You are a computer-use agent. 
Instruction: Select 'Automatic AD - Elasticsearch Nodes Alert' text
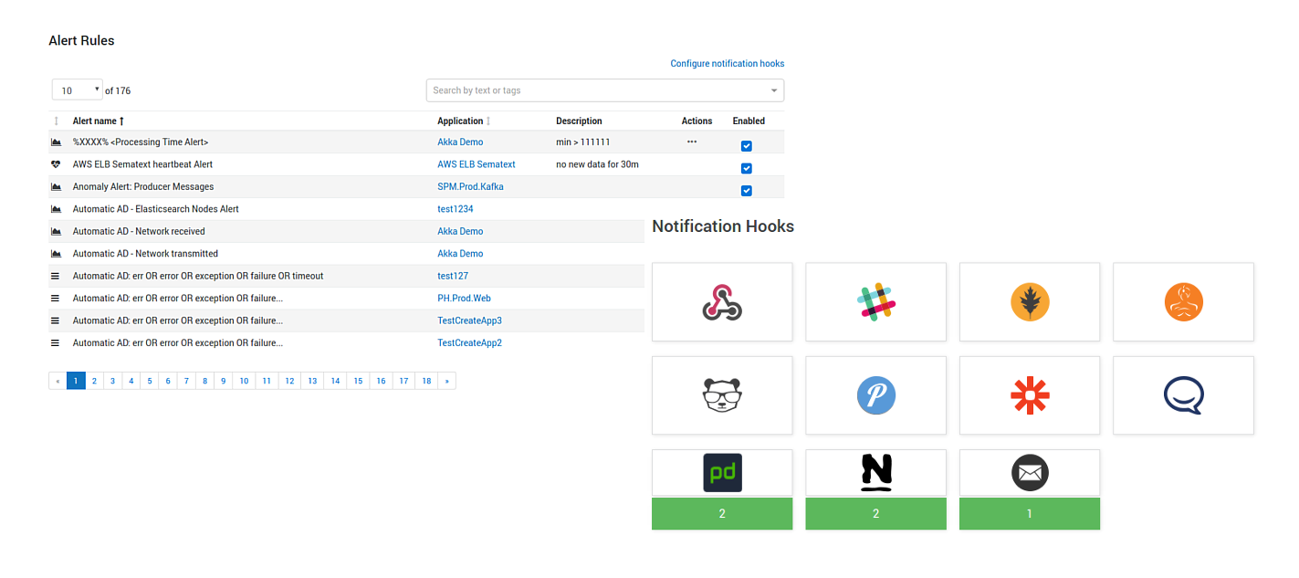(156, 209)
